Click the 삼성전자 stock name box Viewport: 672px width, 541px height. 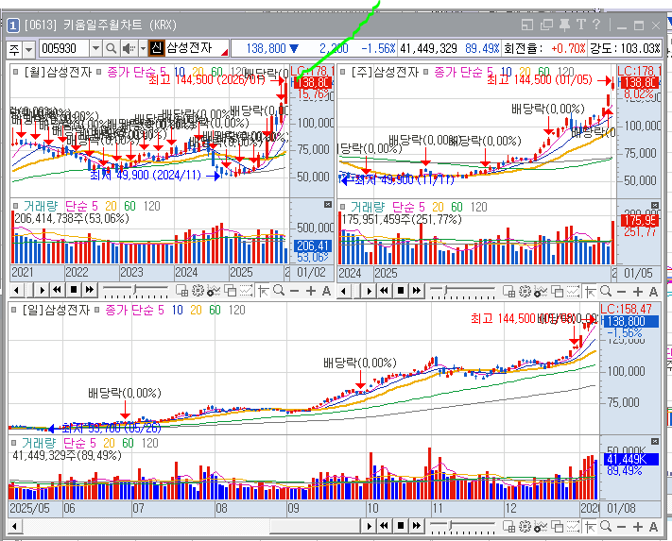pyautogui.click(x=197, y=48)
